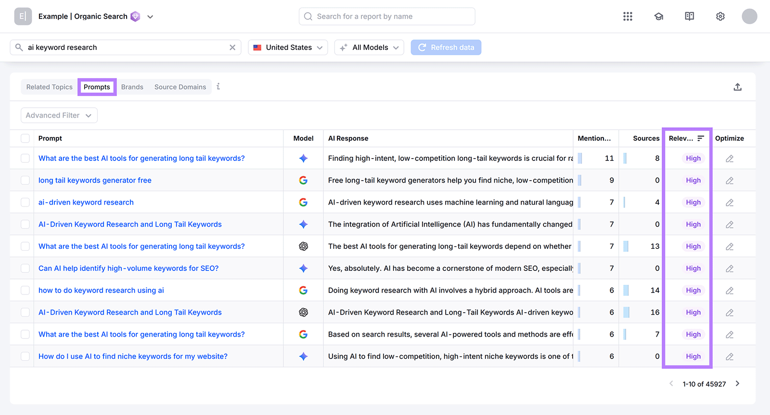
Task: Open 'long tail keywords generator free' prompt link
Action: (x=95, y=180)
